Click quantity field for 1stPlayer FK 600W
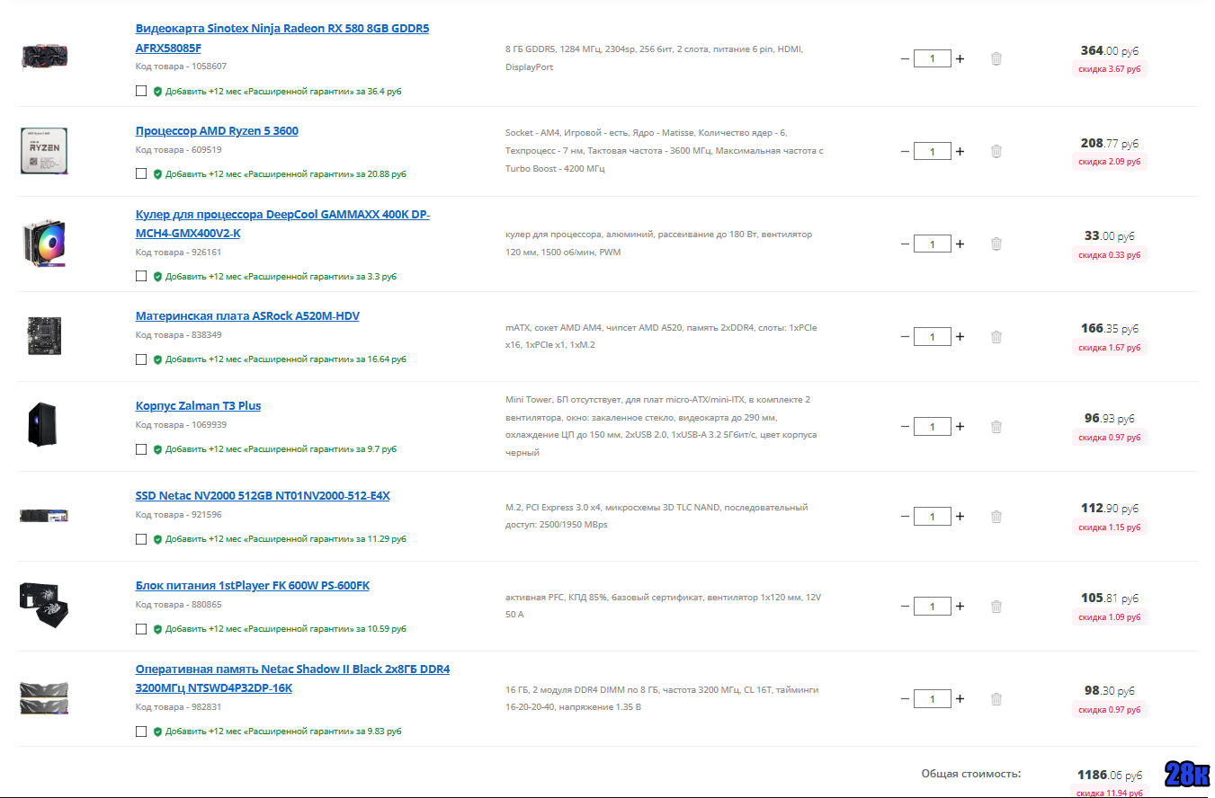The height and width of the screenshot is (798, 1215). tap(932, 606)
